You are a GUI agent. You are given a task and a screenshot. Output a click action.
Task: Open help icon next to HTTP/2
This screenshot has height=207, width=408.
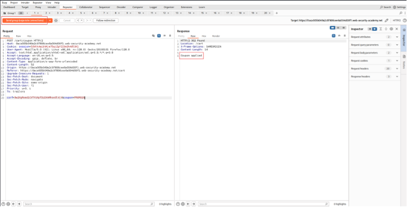pyautogui.click(x=405, y=21)
